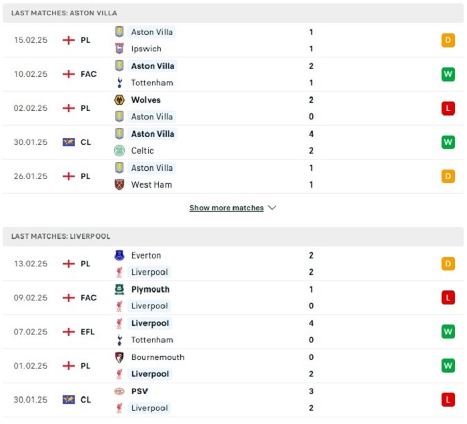This screenshot has width=467, height=424.
Task: Click the Tottenham crest in FAC match
Action: 119,83
